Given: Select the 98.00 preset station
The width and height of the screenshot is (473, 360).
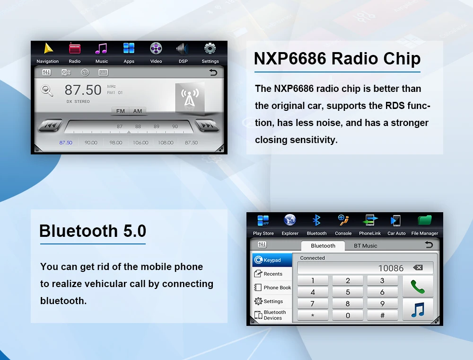Looking at the screenshot, I should pyautogui.click(x=116, y=143).
